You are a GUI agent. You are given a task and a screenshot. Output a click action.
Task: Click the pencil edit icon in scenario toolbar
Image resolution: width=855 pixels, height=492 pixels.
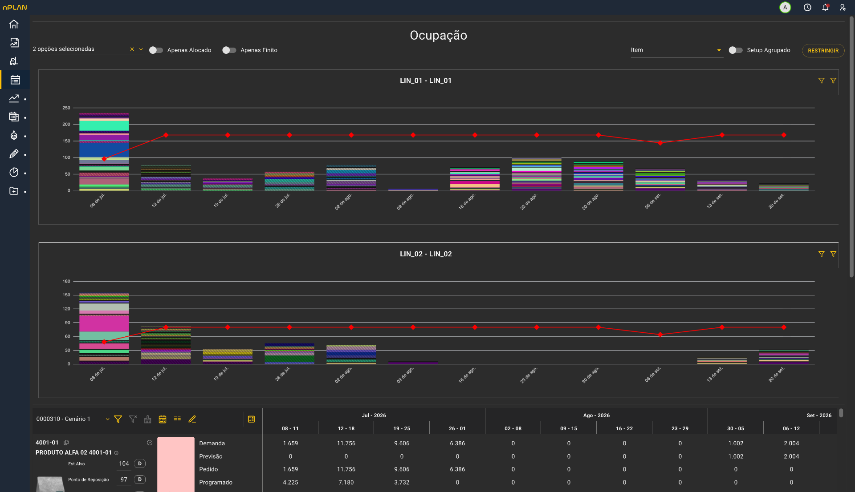point(192,419)
